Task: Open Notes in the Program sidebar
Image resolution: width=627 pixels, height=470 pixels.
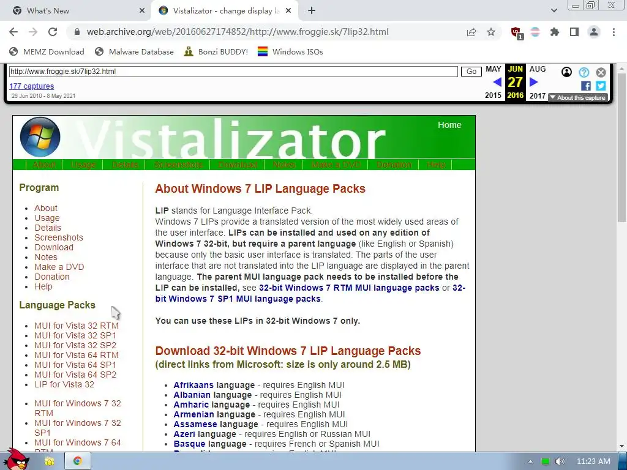Action: (45, 257)
